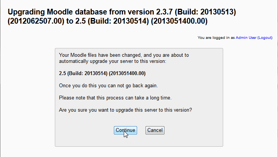Click the Logout link
Image resolution: width=278 pixels, height=157 pixels.
[x=265, y=38]
